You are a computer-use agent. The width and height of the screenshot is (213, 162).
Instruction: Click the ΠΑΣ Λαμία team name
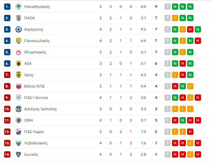pos(34,132)
